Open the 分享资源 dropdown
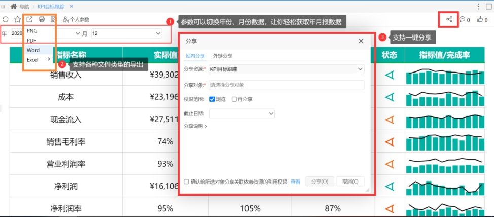 click(x=287, y=69)
